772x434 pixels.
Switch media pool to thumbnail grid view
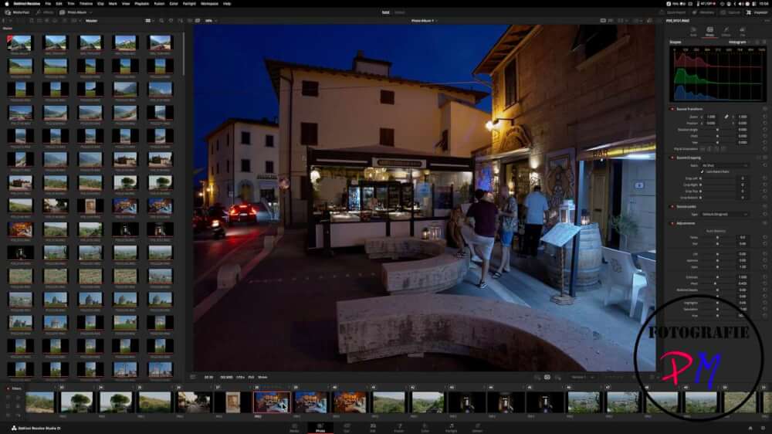(x=147, y=21)
